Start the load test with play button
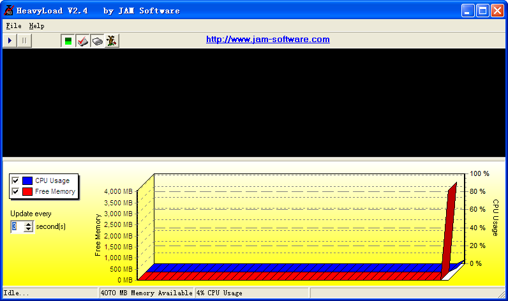Image resolution: width=508 pixels, height=301 pixels. 10,41
